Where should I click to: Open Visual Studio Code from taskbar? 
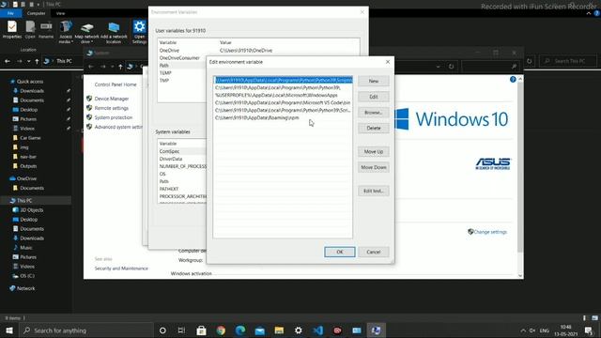click(x=317, y=330)
